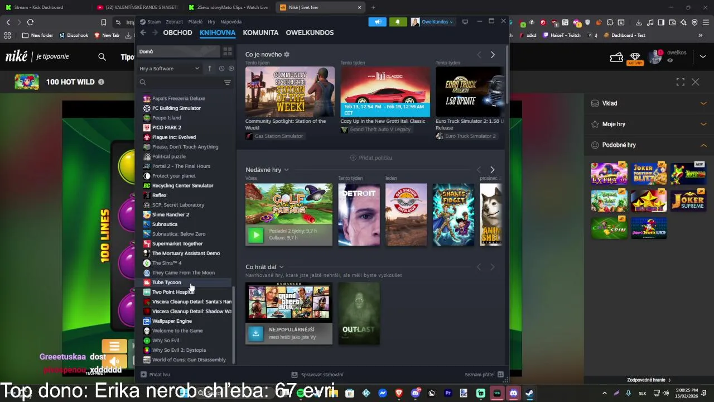Click the Niké ticket icon in header

(x=616, y=57)
